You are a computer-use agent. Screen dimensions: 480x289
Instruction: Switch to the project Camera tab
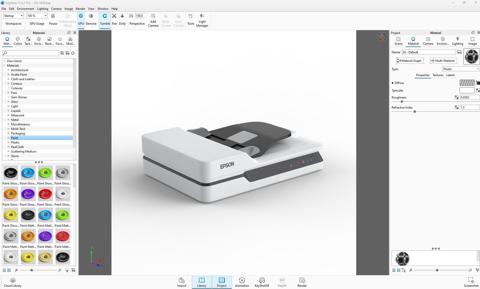428,41
